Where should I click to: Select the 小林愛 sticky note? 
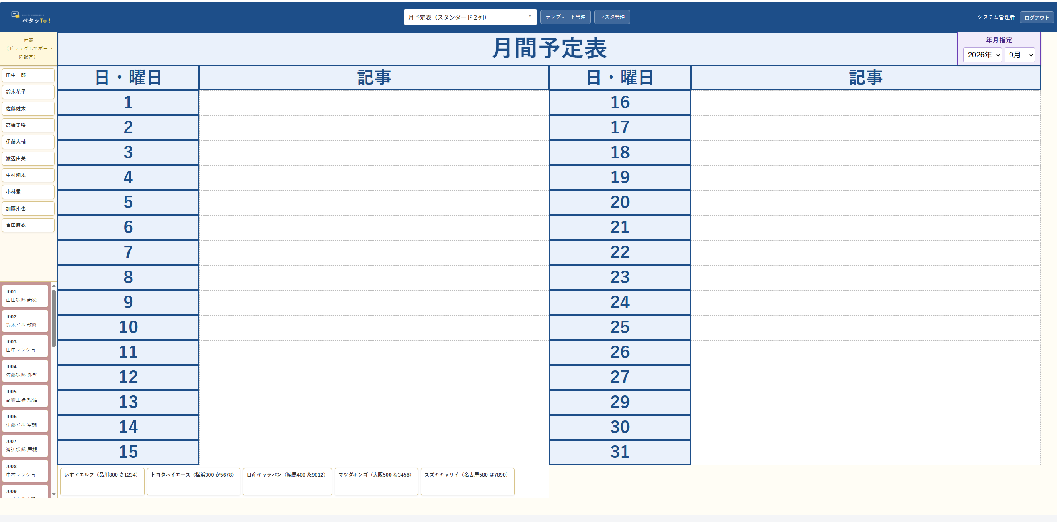[x=28, y=192]
